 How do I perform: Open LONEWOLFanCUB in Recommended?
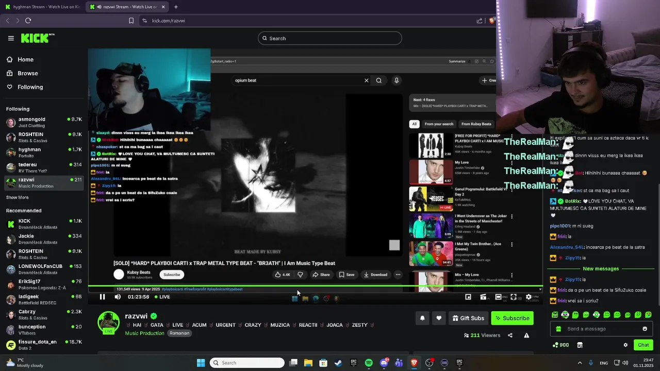point(44,269)
